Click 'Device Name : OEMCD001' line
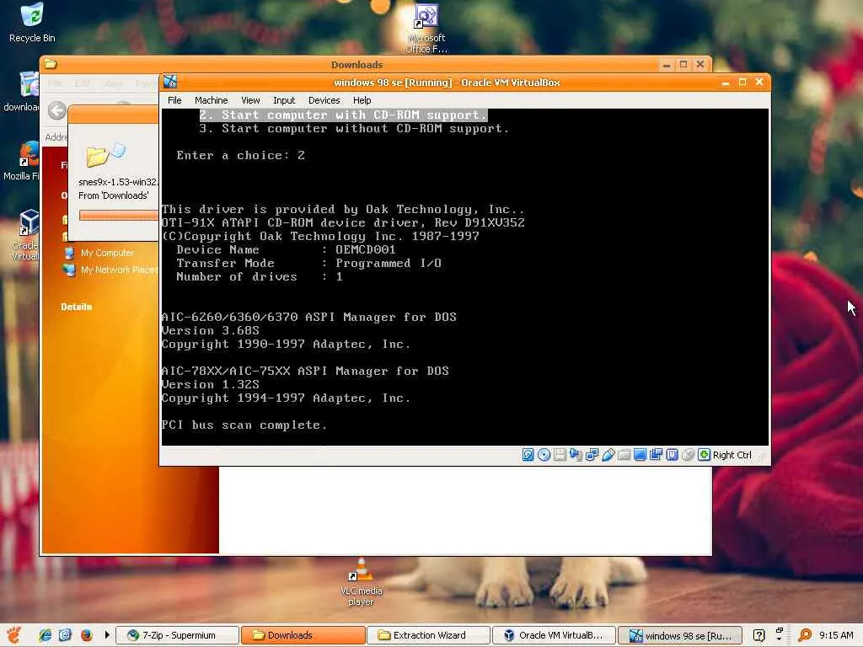 [286, 249]
